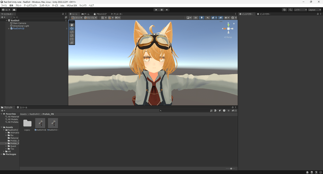Open the Layers dropdown in toolbar
Viewport: 323px width, 174px height.
click(x=300, y=10)
